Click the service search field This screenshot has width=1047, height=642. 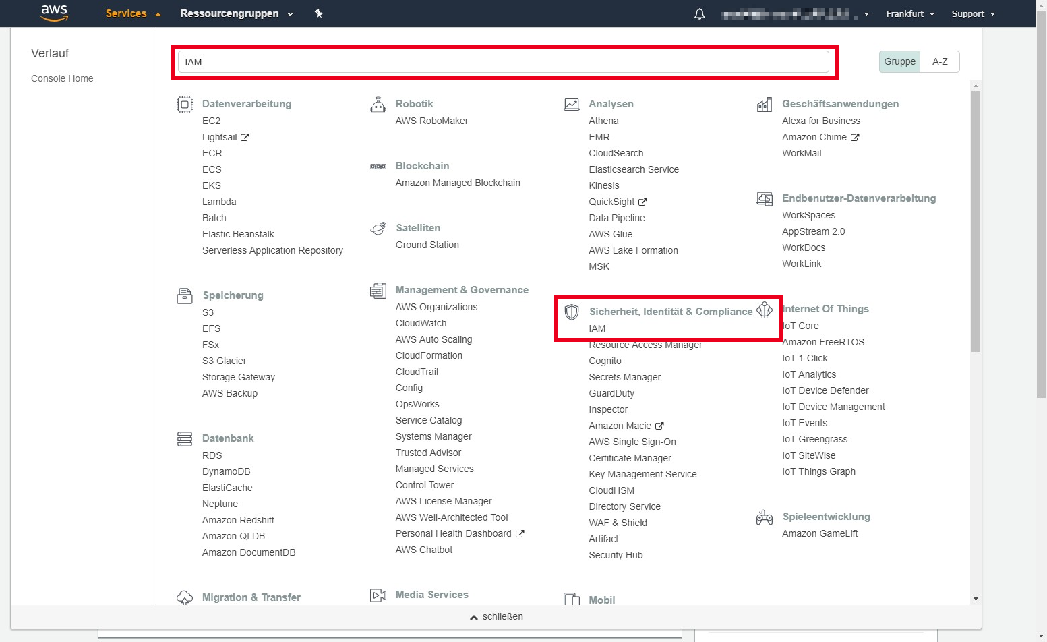coord(504,62)
